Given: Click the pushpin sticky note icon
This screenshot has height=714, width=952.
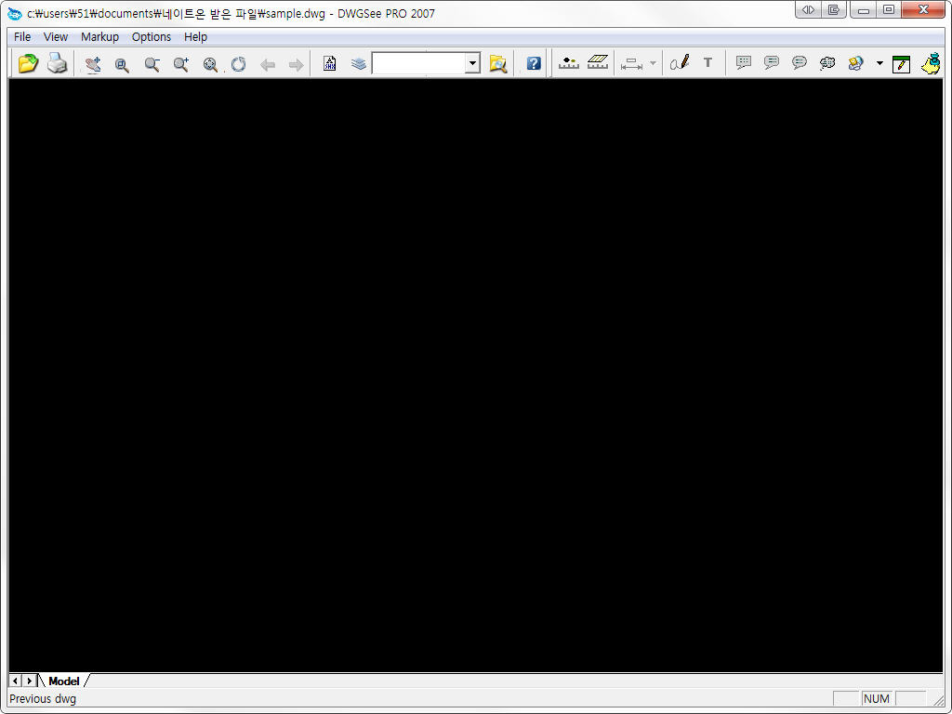Looking at the screenshot, I should point(931,63).
